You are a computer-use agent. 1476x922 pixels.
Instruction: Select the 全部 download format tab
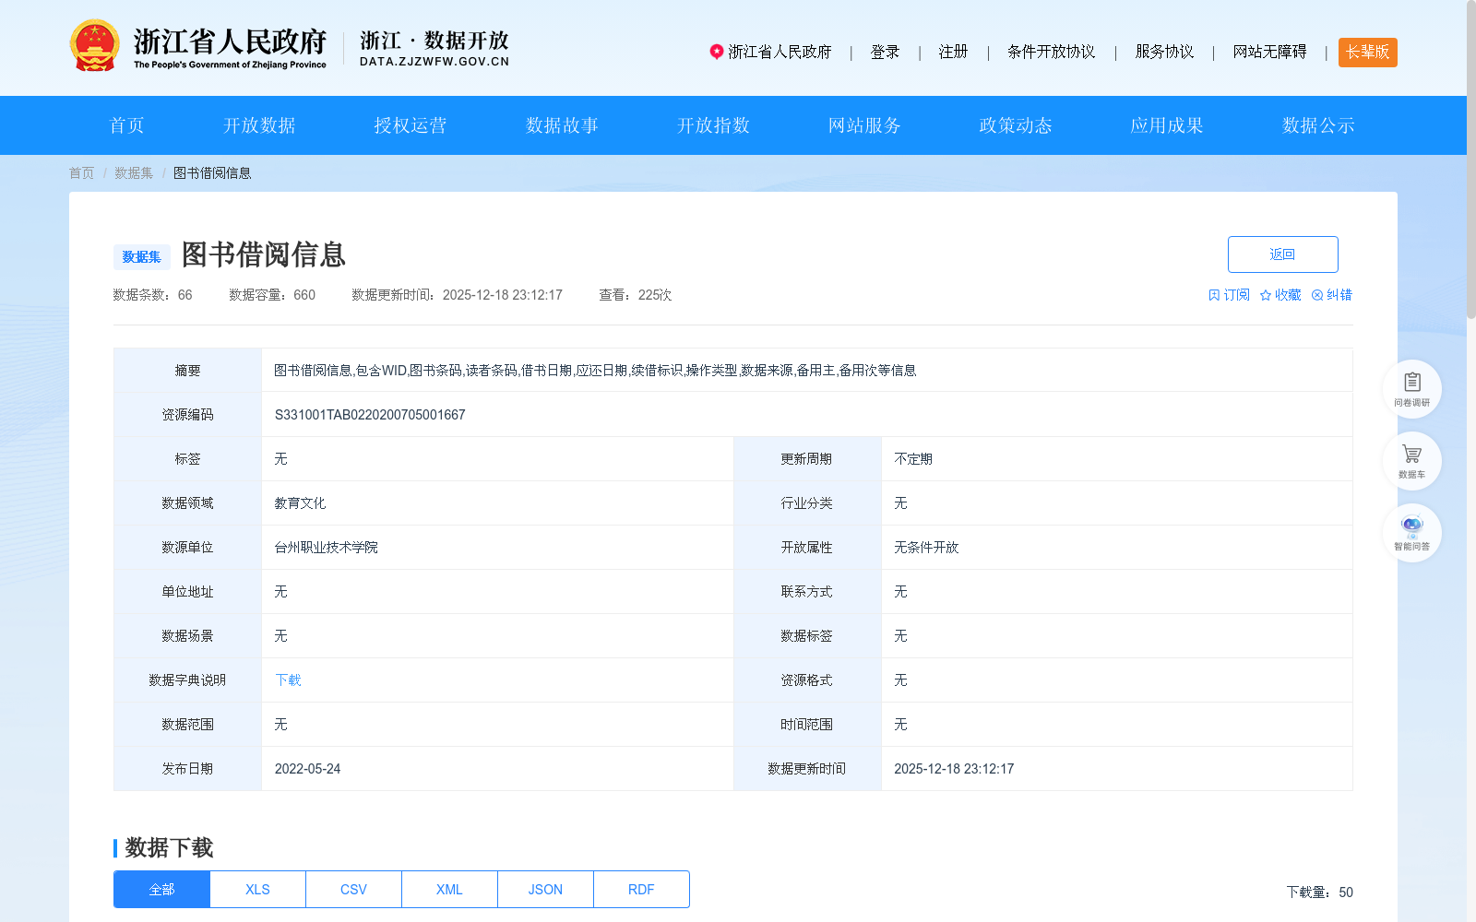click(161, 890)
